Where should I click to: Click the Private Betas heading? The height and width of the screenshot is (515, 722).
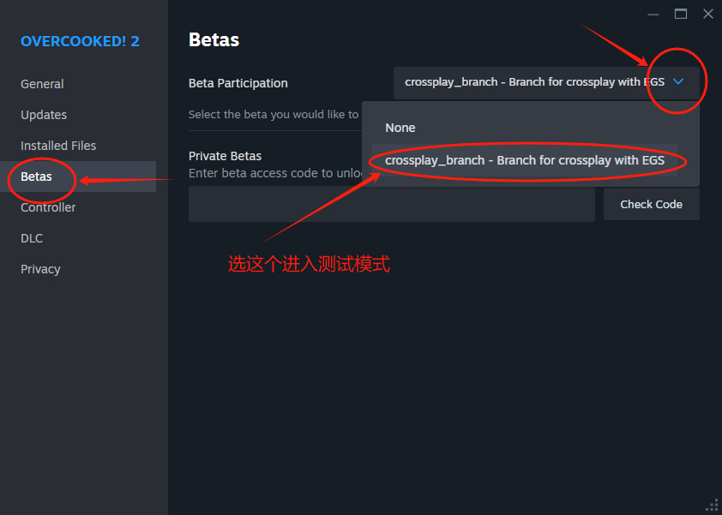coord(225,156)
